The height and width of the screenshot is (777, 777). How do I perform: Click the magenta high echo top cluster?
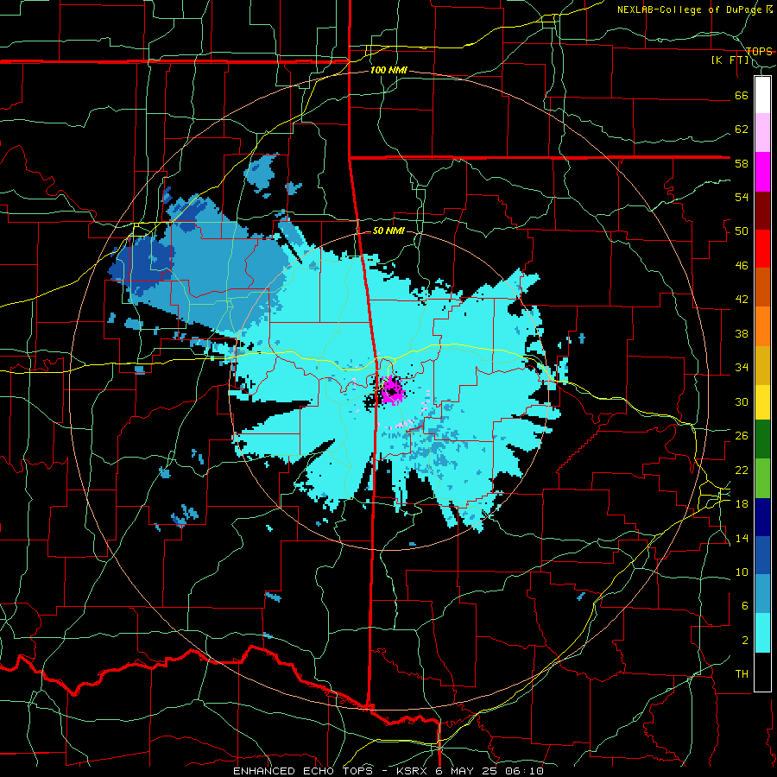393,391
